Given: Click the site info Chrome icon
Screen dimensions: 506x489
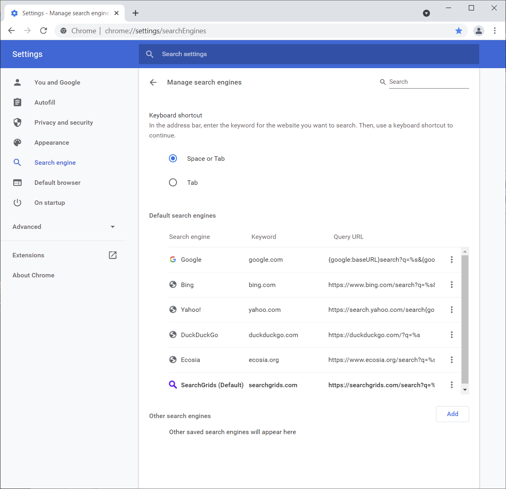Looking at the screenshot, I should (x=64, y=31).
